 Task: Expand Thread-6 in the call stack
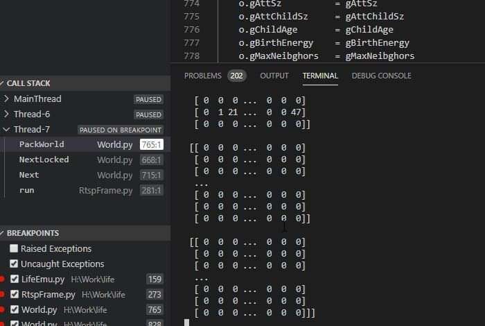[7, 114]
